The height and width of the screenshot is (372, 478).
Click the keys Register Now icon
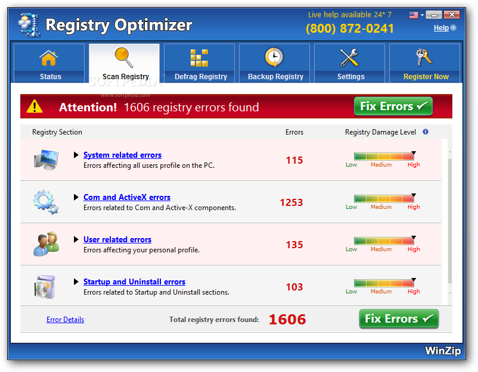click(424, 57)
